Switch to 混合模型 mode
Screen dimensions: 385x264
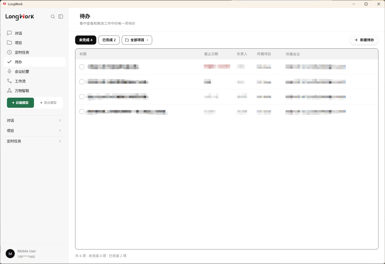(x=48, y=103)
